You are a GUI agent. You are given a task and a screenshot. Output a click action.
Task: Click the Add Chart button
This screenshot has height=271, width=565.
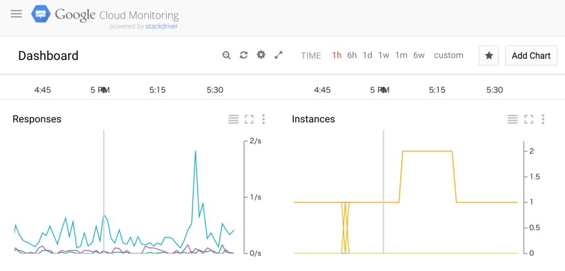click(531, 56)
